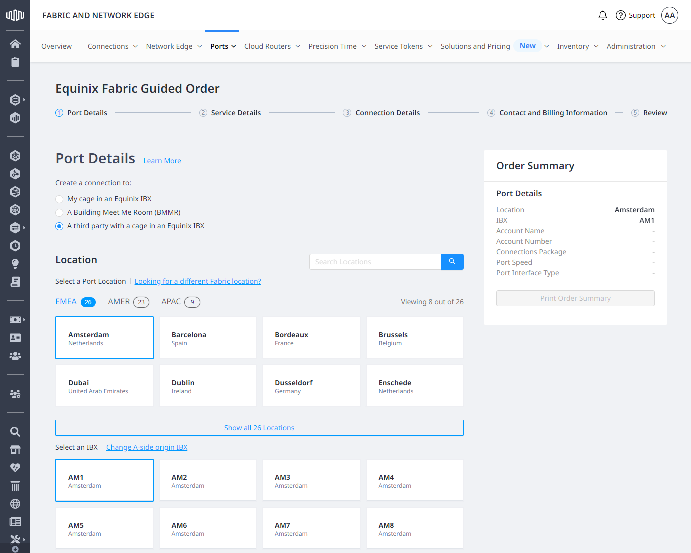This screenshot has width=691, height=553.
Task: Click the globe hexagon sidebar icon
Action: 15,210
